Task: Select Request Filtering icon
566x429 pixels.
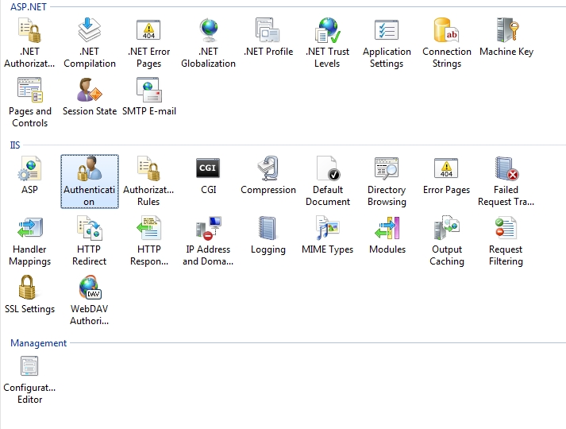Action: click(506, 228)
